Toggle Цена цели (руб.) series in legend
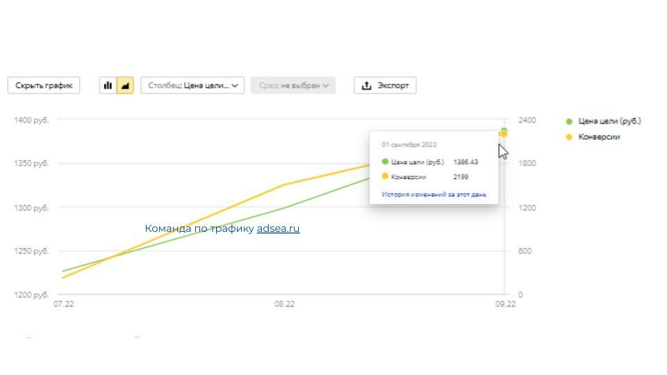 (609, 122)
